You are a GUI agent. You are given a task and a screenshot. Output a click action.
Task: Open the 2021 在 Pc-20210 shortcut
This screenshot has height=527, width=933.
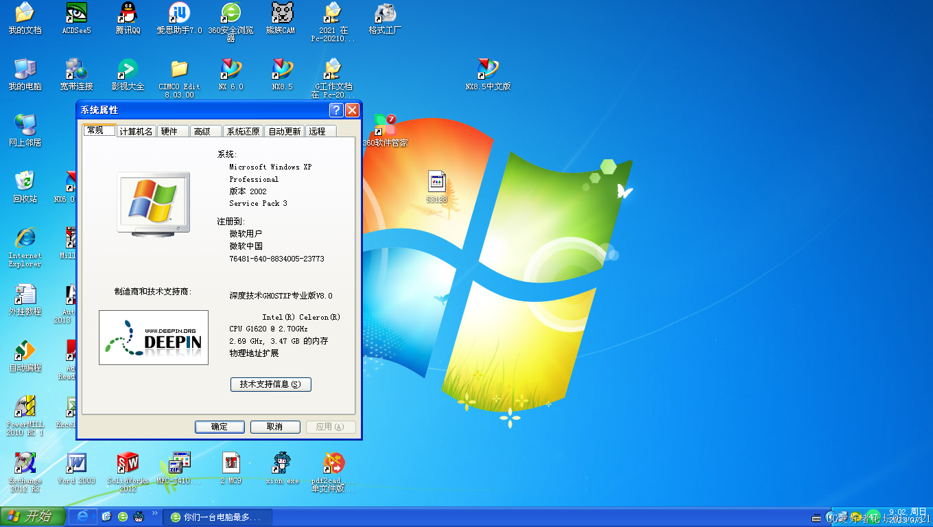(x=333, y=22)
